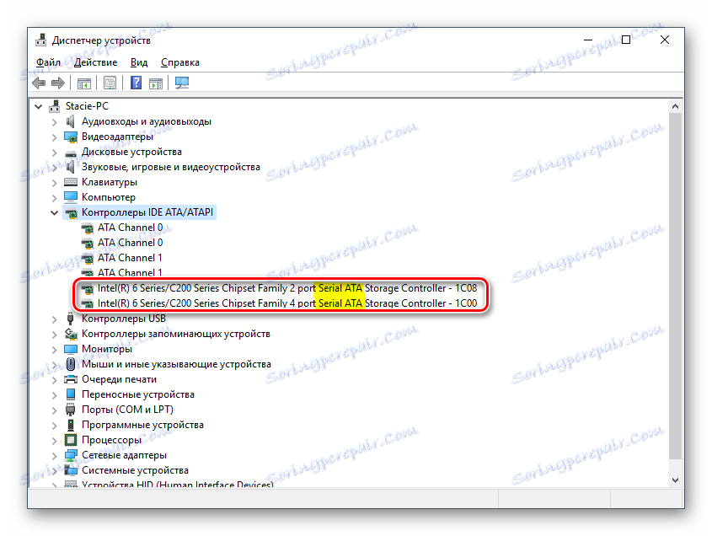712x536 pixels.
Task: Expand the Порты (COM и LPT) category
Action: (x=55, y=410)
